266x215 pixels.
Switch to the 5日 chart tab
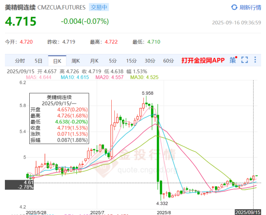(x=38, y=61)
